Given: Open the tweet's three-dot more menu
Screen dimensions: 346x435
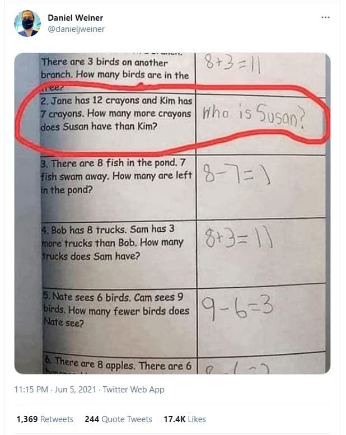Looking at the screenshot, I should (x=325, y=17).
